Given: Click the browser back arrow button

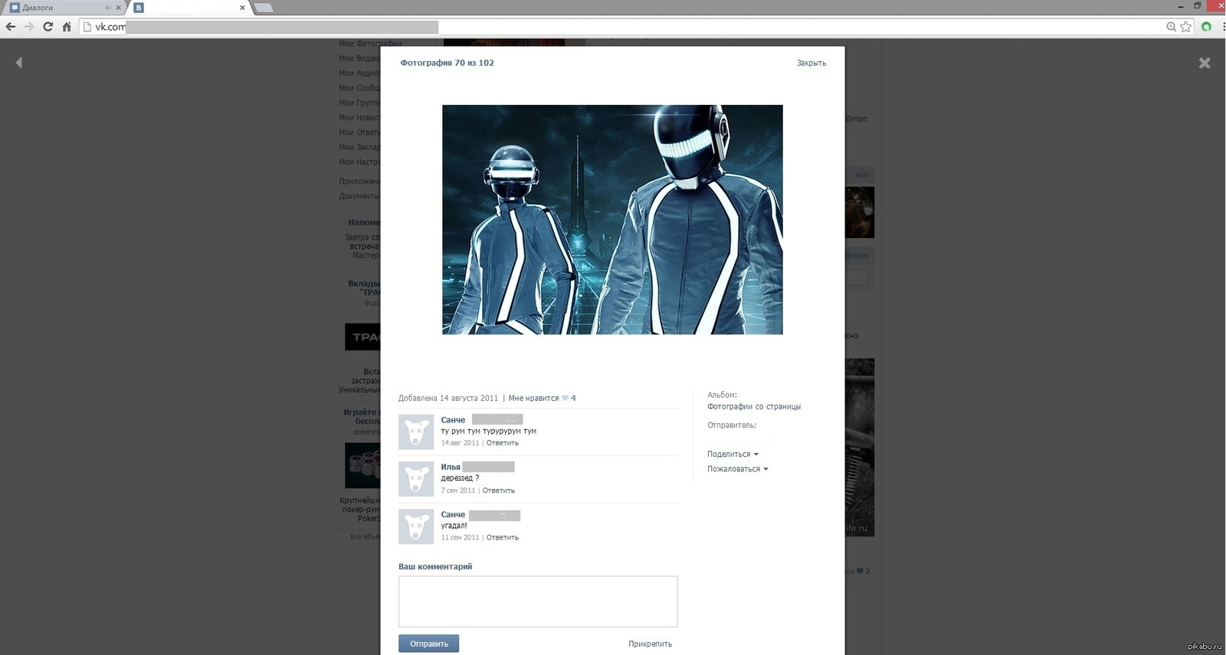Looking at the screenshot, I should (11, 27).
